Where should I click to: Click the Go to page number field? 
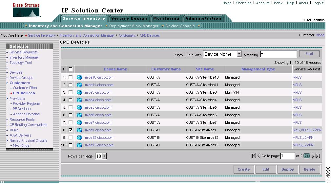click(x=287, y=156)
